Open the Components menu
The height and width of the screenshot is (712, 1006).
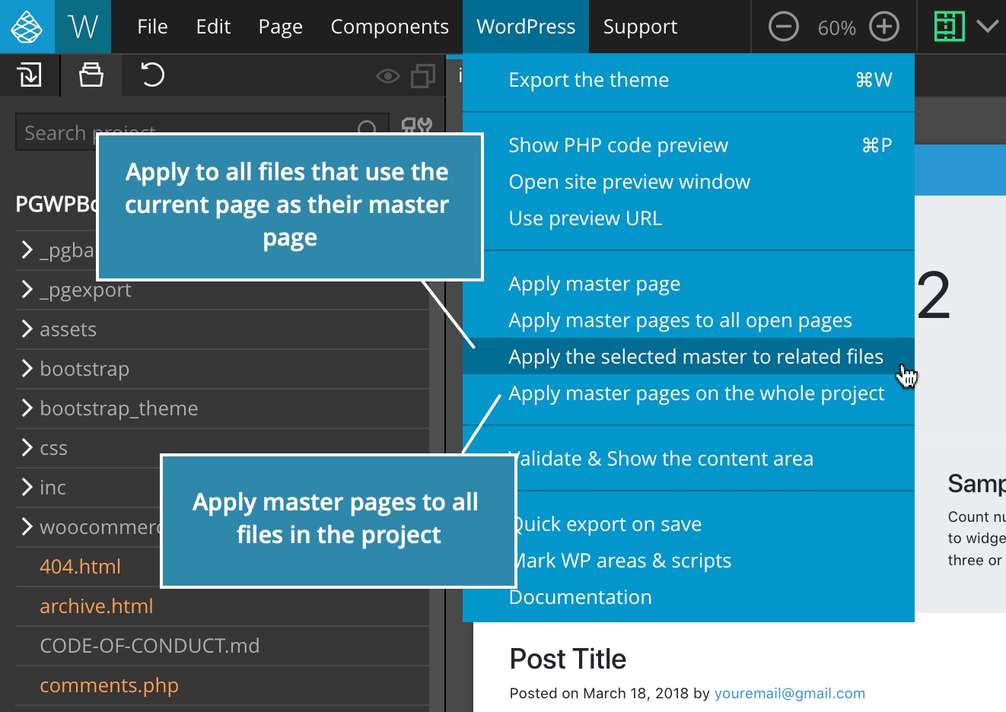tap(390, 27)
